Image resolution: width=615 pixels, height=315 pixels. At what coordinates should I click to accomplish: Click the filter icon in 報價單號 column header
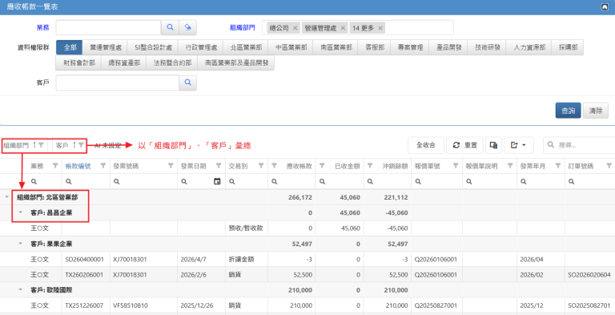coord(456,166)
